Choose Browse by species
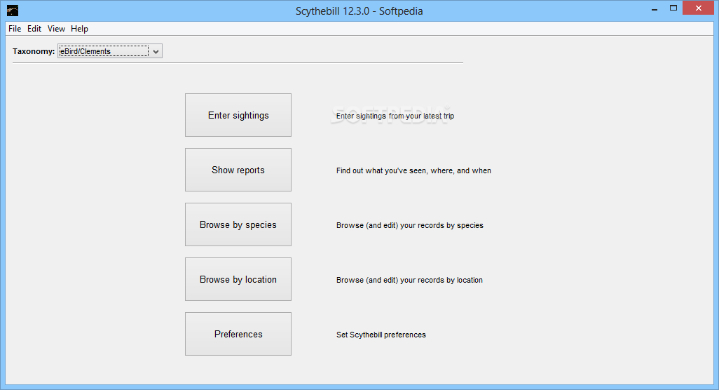719x390 pixels. [238, 224]
